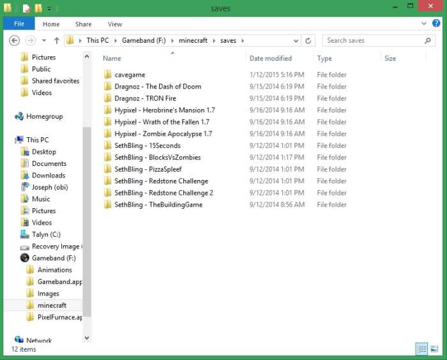
Task: Select Homegroup icon in sidebar
Action: (x=19, y=116)
